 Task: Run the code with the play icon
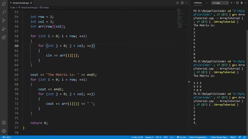coord(178,3)
